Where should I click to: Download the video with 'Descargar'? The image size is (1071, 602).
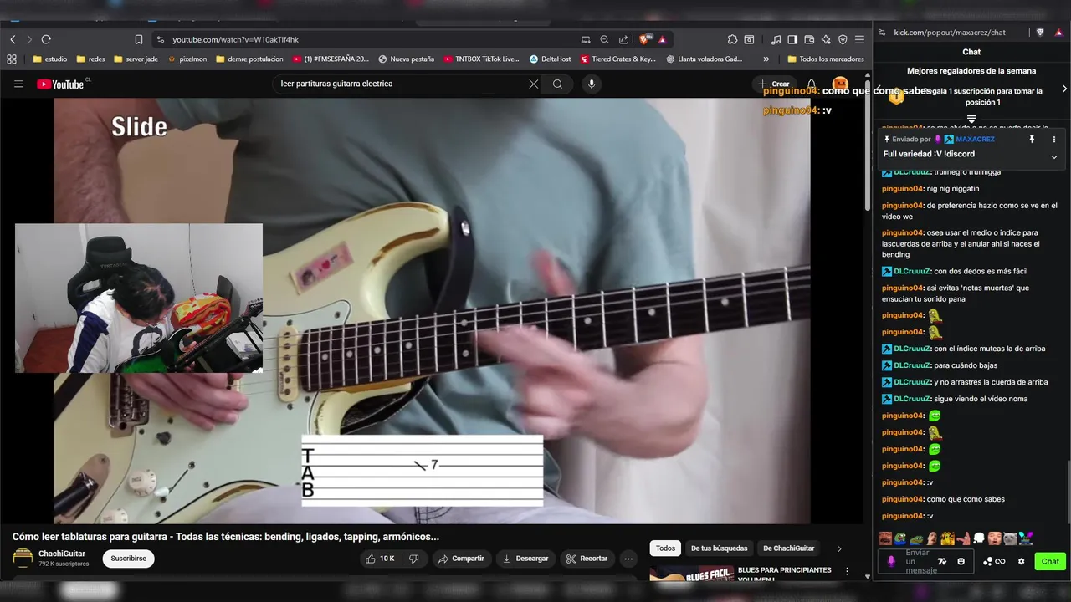coord(524,559)
